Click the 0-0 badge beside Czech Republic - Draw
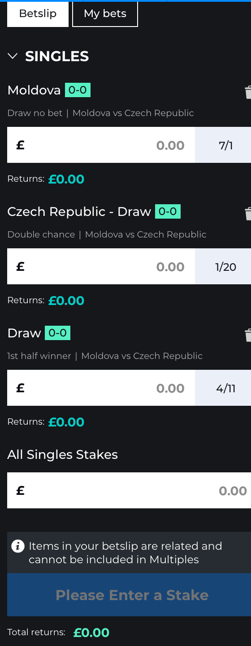This screenshot has height=646, width=251. [168, 211]
